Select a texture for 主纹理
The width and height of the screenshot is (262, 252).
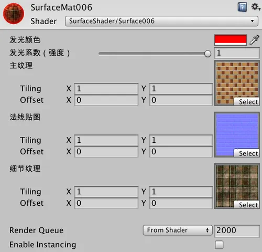point(247,102)
